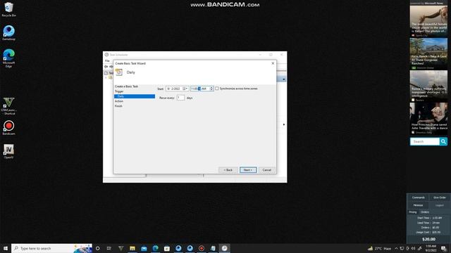Select the Daily wizard step
This screenshot has height=253, width=451.
[x=135, y=96]
